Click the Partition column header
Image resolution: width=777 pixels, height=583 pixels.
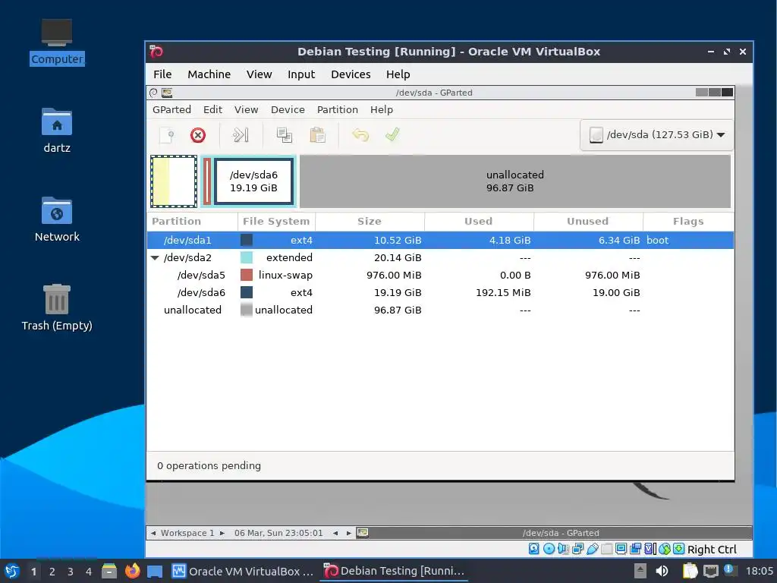click(192, 222)
